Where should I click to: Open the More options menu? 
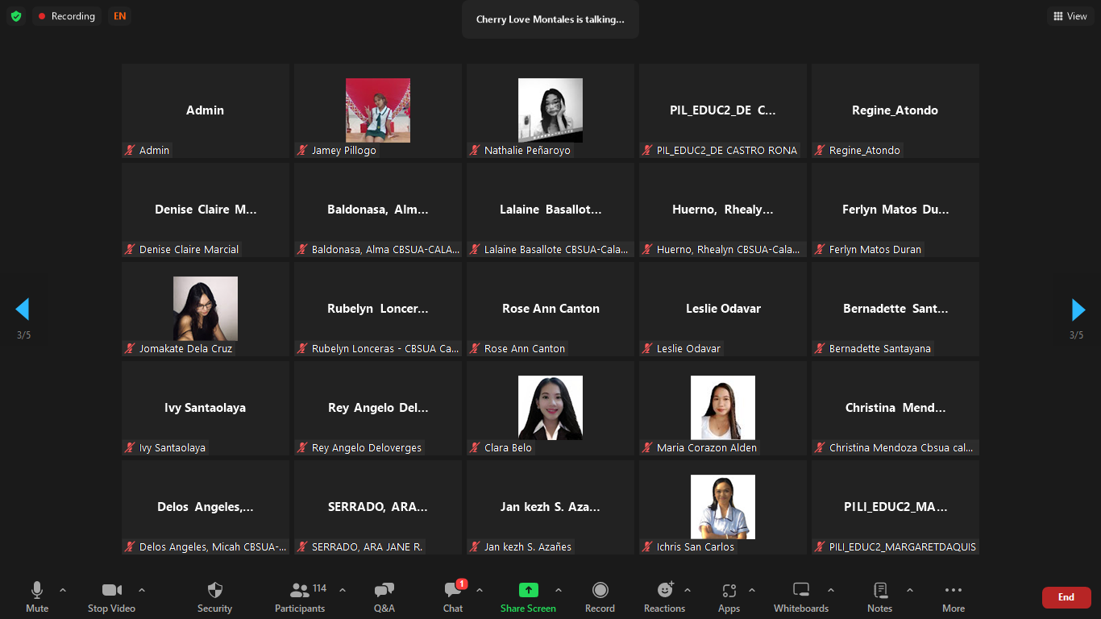pos(953,596)
